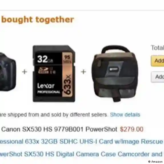Click the Lexar logo on the memory card

click(46, 86)
